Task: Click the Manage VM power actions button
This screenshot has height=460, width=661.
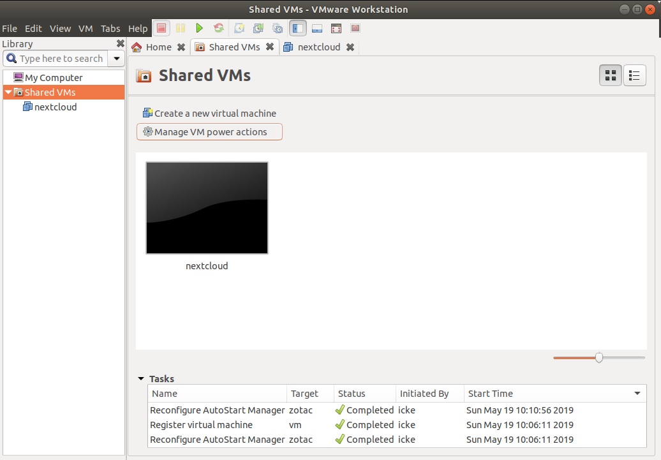Action: coord(209,131)
